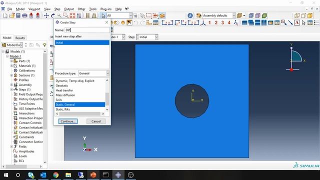Open the Plug-ins menu
320x180 pixels.
pos(105,9)
